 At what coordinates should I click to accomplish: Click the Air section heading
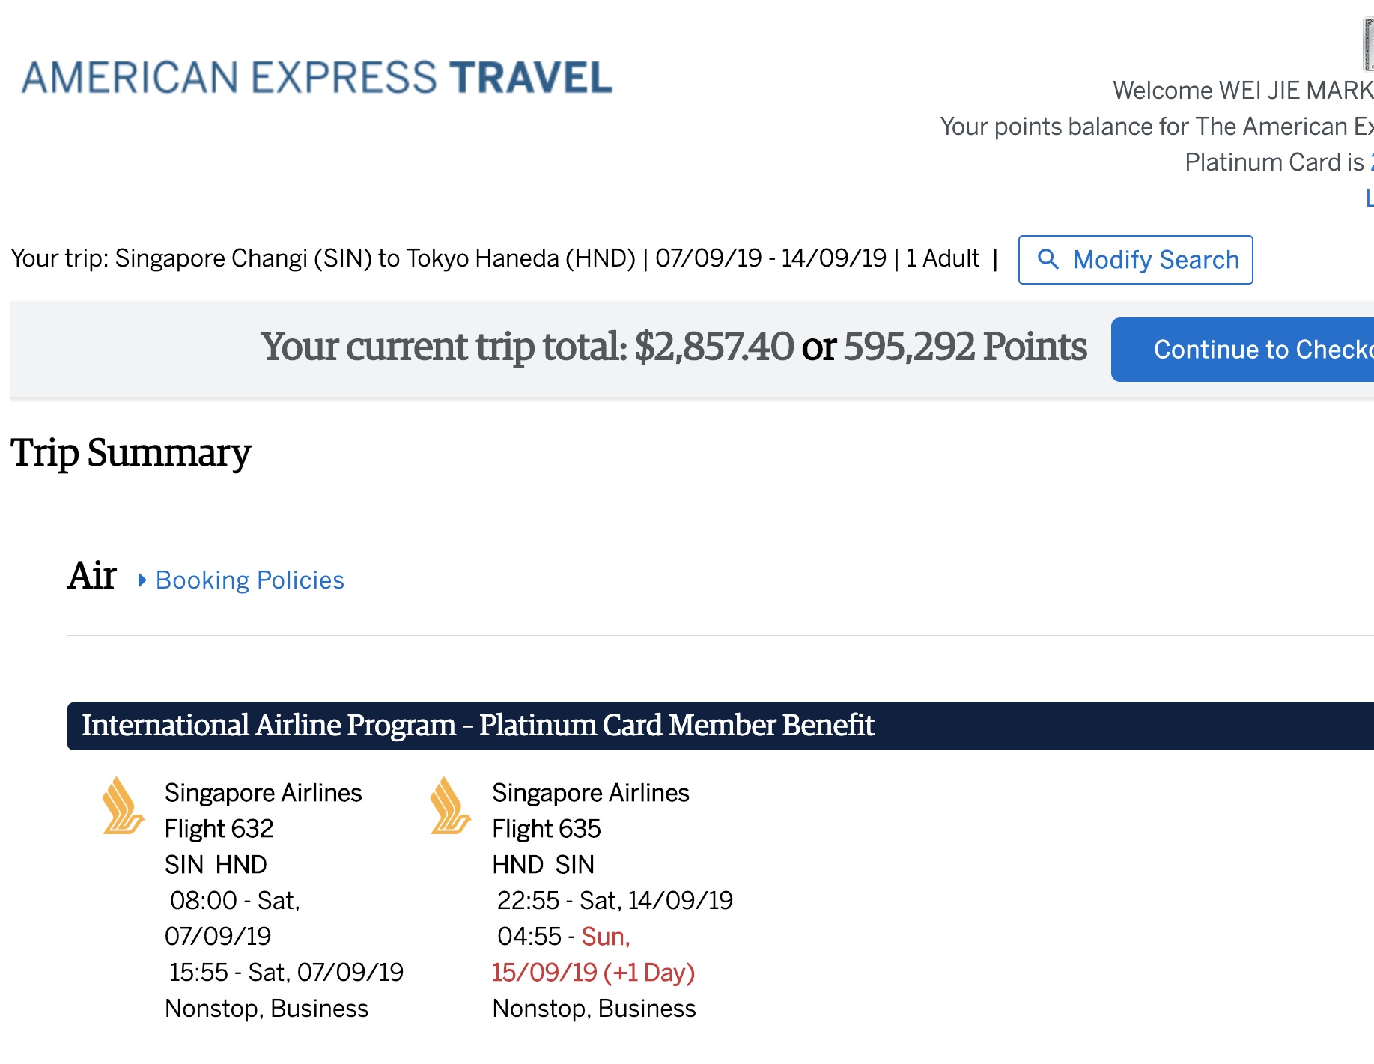click(x=92, y=576)
